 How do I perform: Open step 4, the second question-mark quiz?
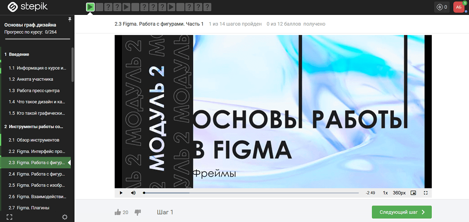point(117,7)
